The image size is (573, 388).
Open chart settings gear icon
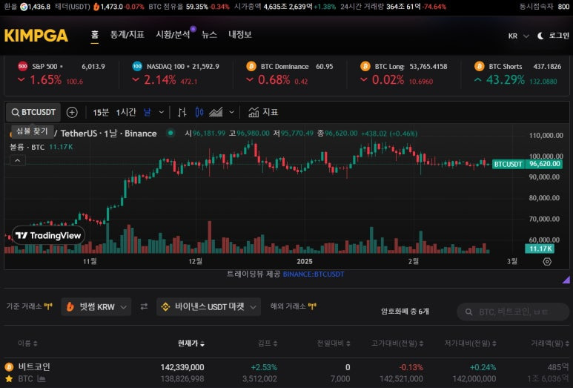tap(547, 261)
